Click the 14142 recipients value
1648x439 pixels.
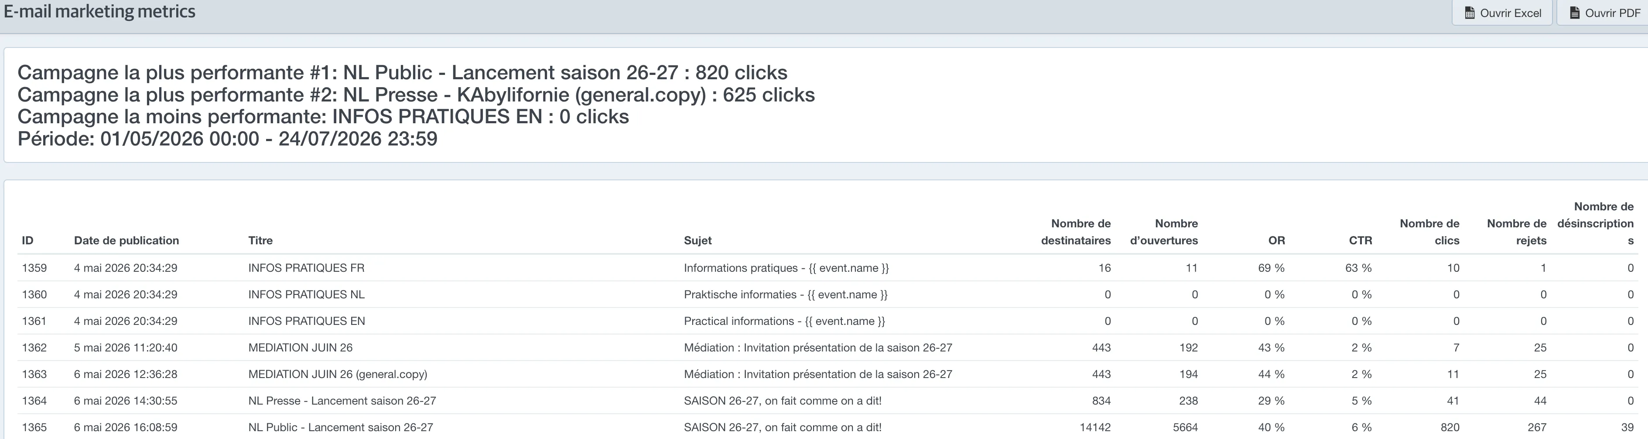point(1095,427)
